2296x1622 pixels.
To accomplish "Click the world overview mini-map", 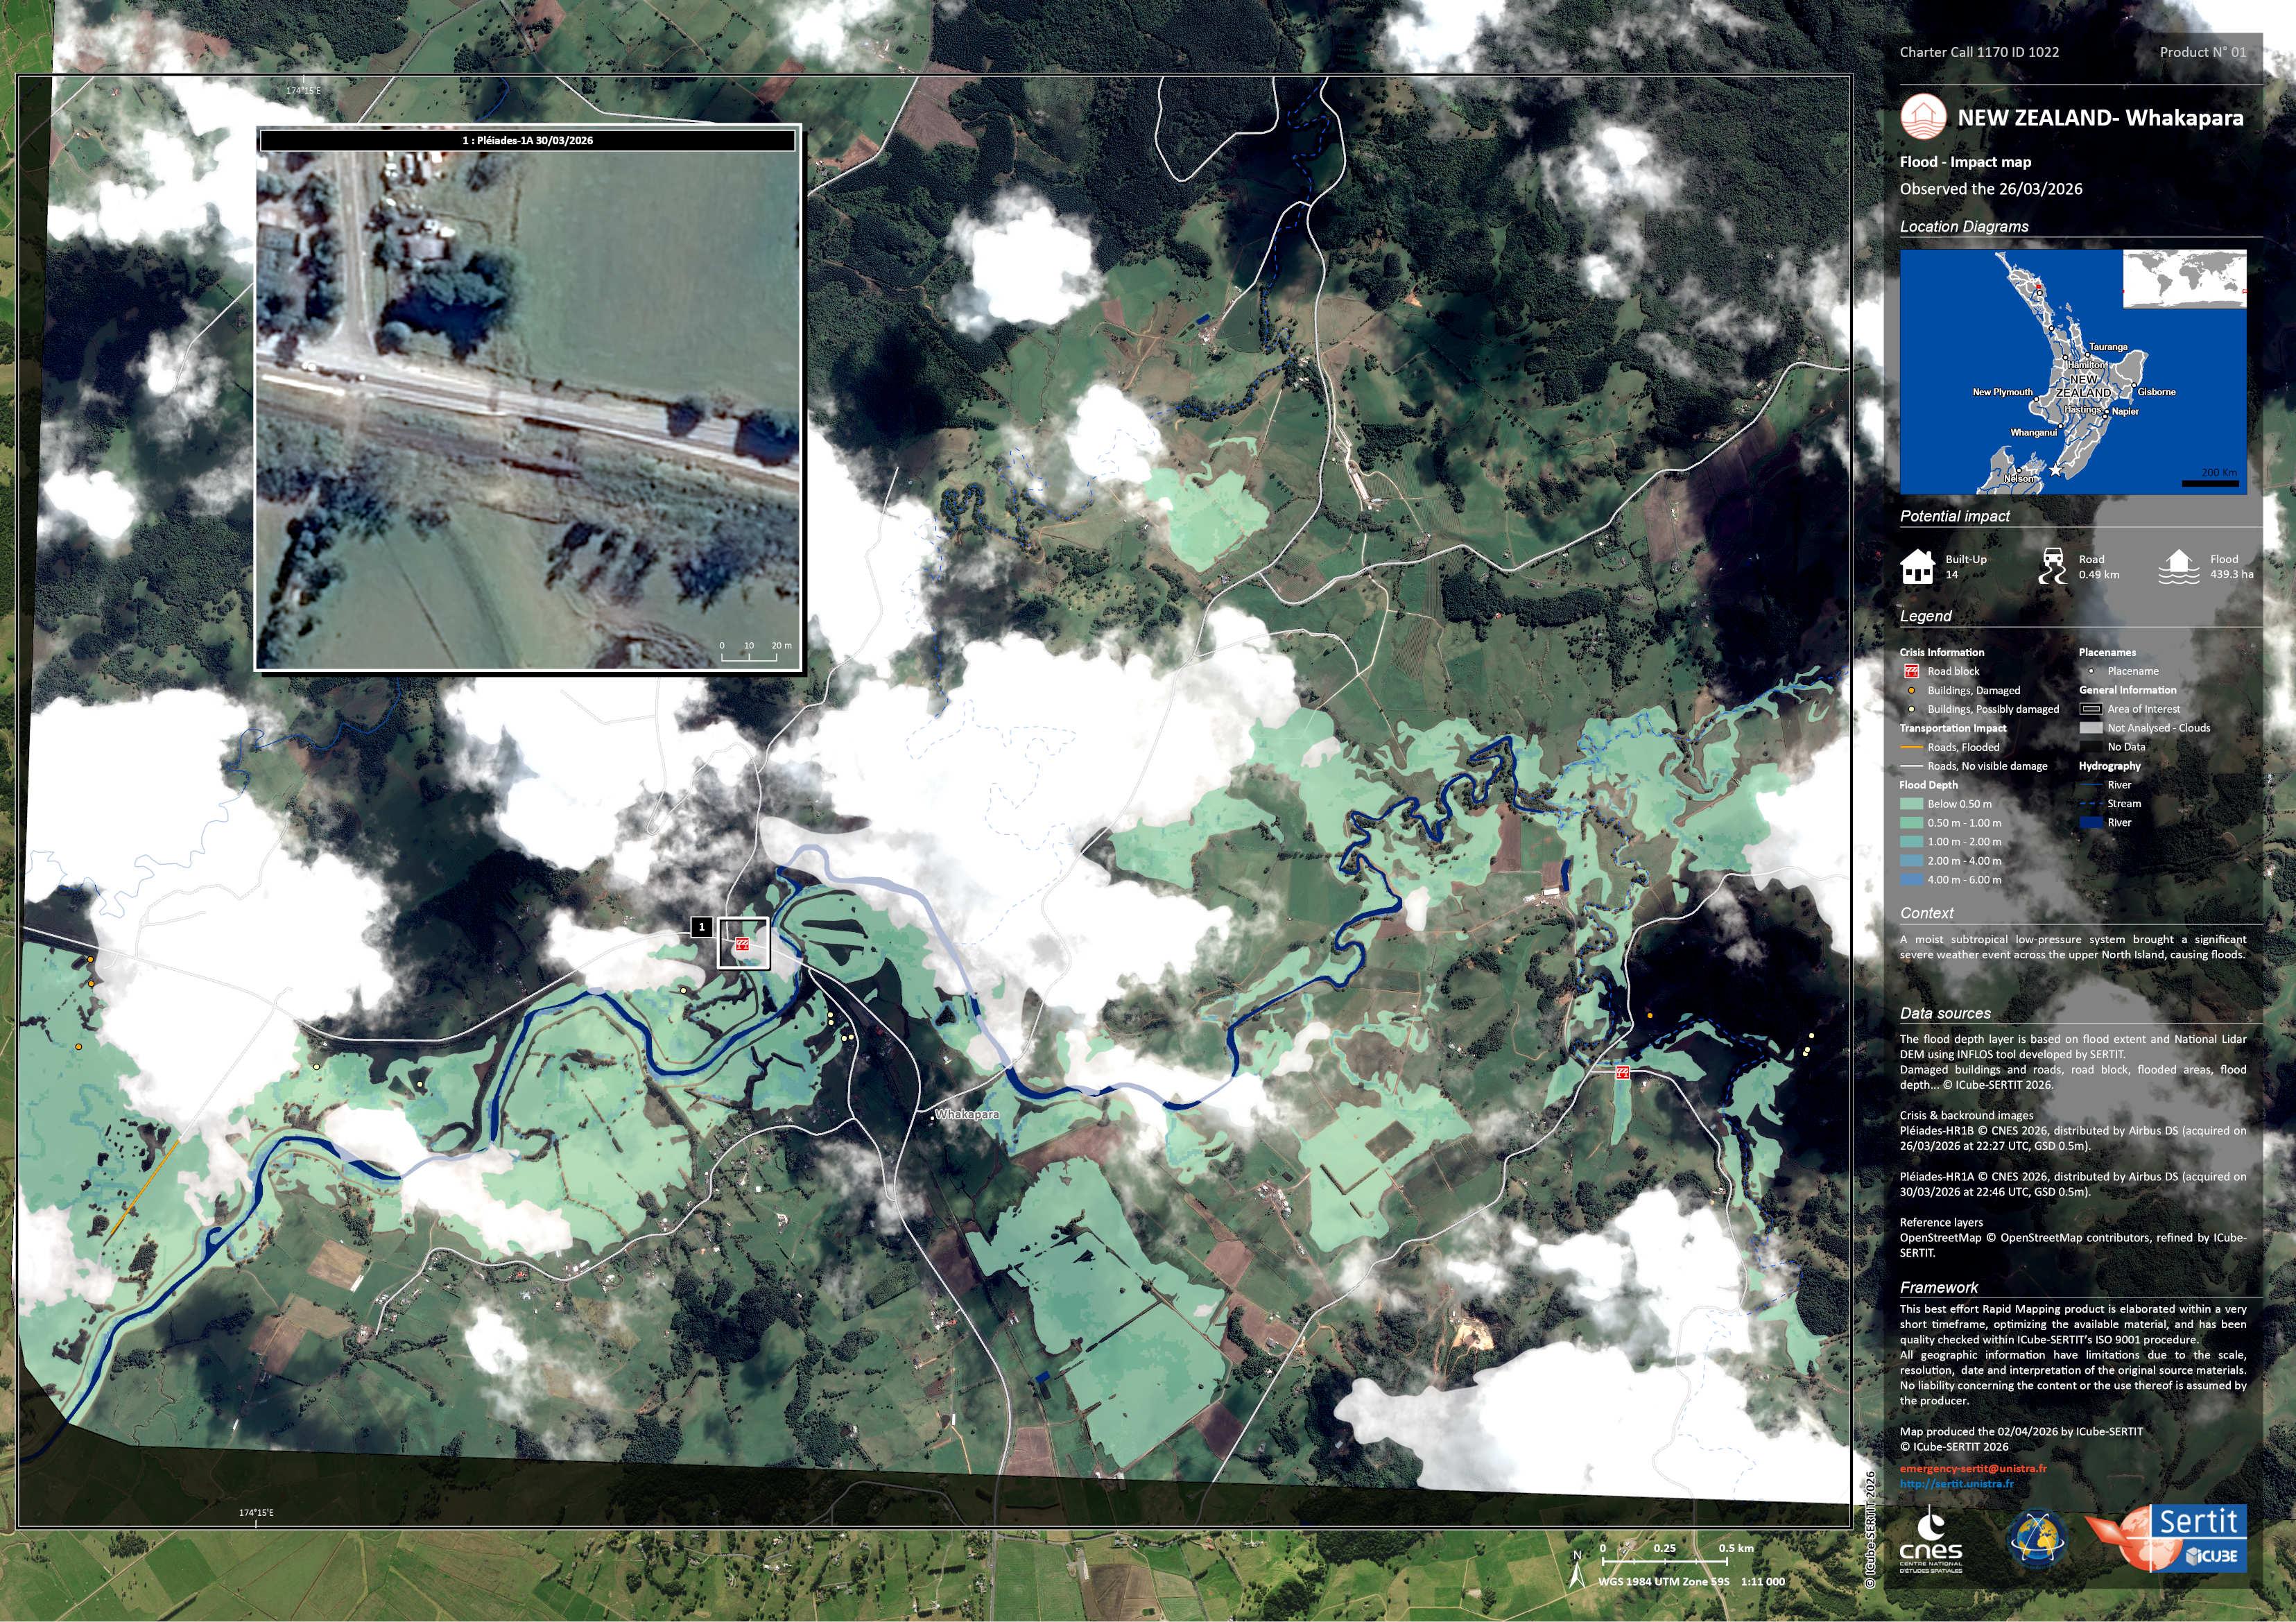I will click(x=2184, y=279).
